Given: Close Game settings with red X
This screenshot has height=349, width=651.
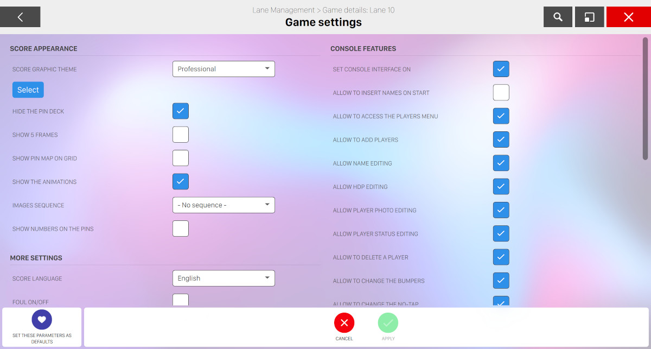Looking at the screenshot, I should [628, 17].
